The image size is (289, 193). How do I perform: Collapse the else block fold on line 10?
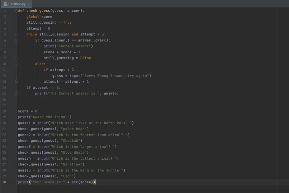coord(16,64)
